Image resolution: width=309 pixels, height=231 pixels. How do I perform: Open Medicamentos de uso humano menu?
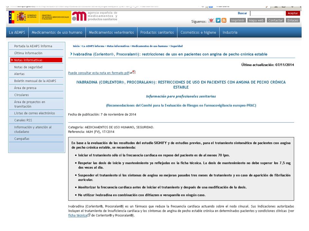tap(57, 32)
